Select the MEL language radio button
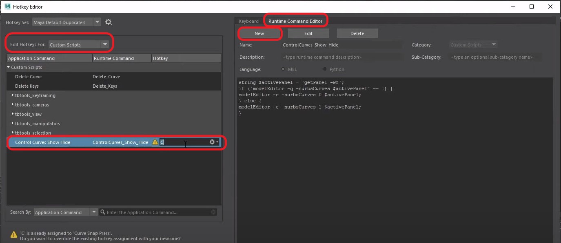 pyautogui.click(x=284, y=69)
